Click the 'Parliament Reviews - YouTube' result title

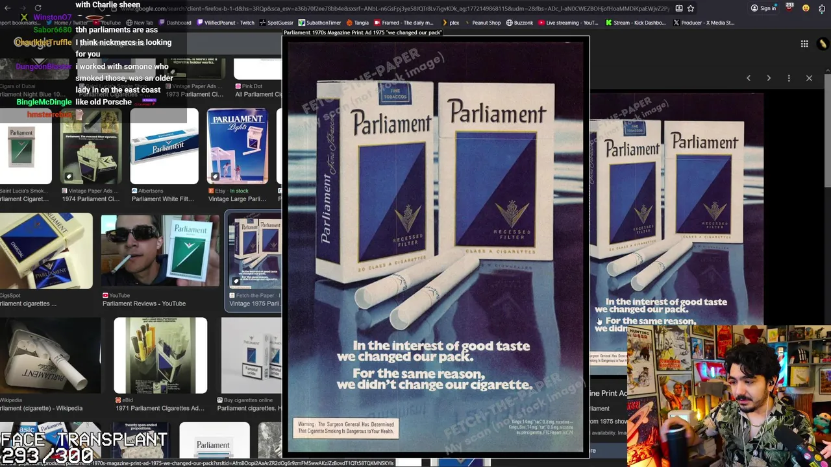tap(144, 304)
